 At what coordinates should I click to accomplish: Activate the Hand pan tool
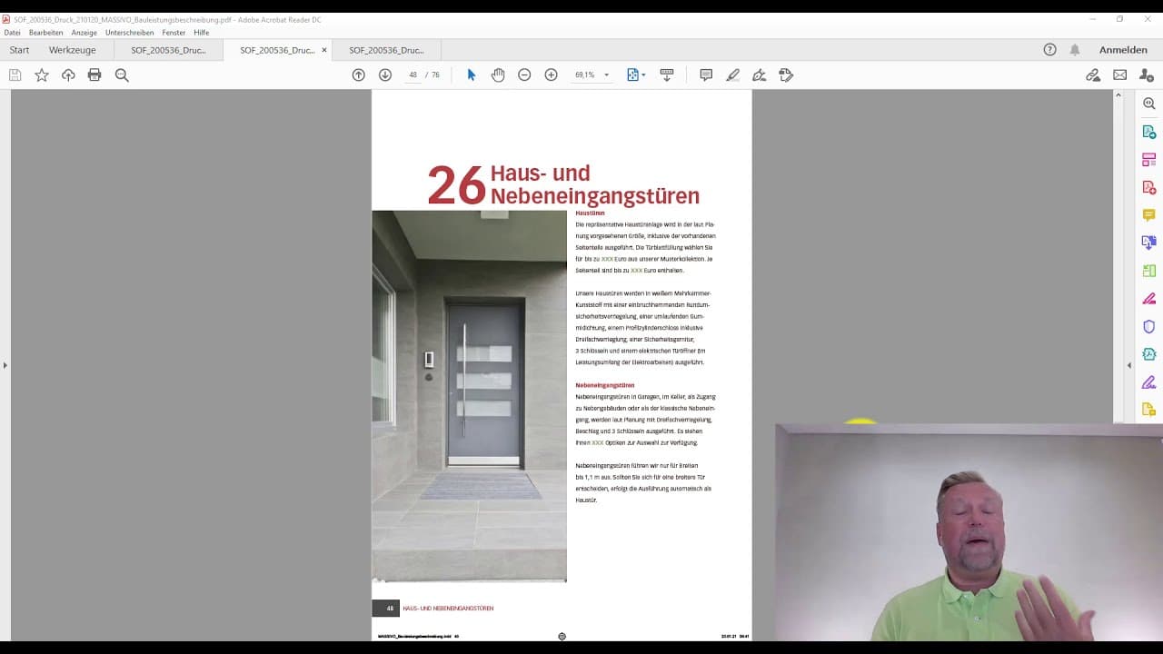(498, 75)
